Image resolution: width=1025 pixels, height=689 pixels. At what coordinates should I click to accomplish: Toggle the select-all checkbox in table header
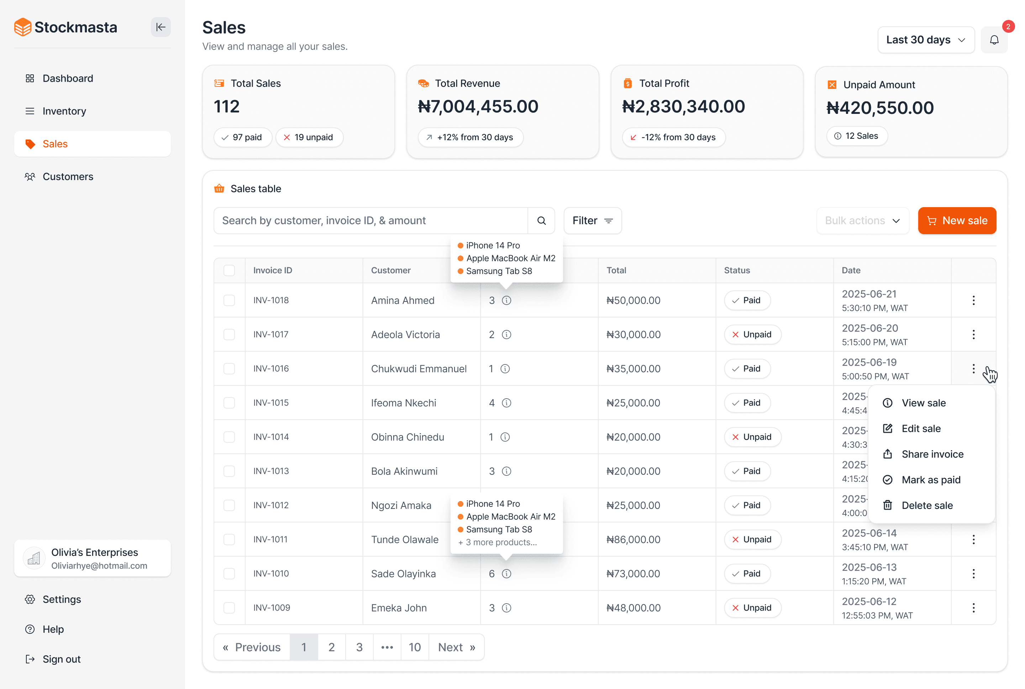point(229,271)
